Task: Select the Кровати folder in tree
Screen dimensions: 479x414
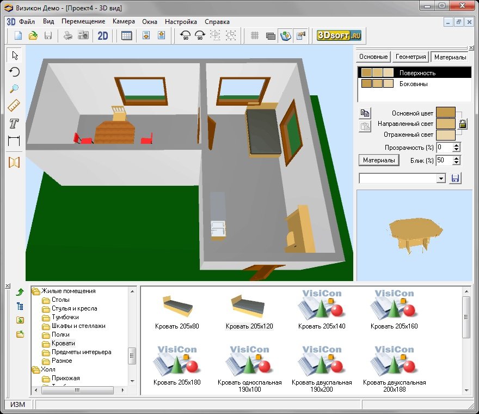Action: pyautogui.click(x=63, y=343)
